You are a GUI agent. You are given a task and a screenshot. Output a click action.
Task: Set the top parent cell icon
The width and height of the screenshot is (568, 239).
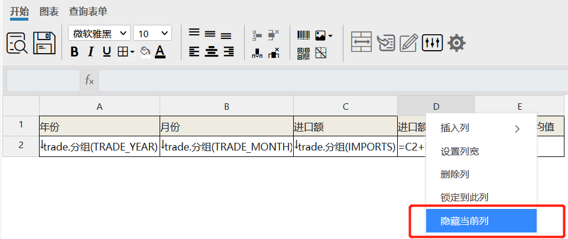tap(257, 53)
